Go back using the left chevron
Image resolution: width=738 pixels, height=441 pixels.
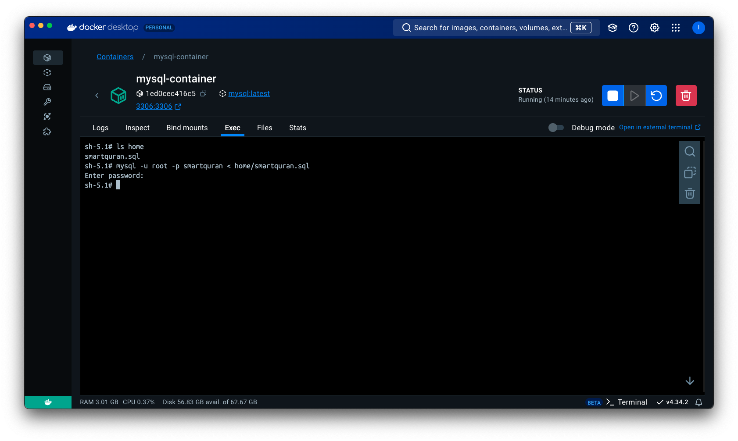97,96
